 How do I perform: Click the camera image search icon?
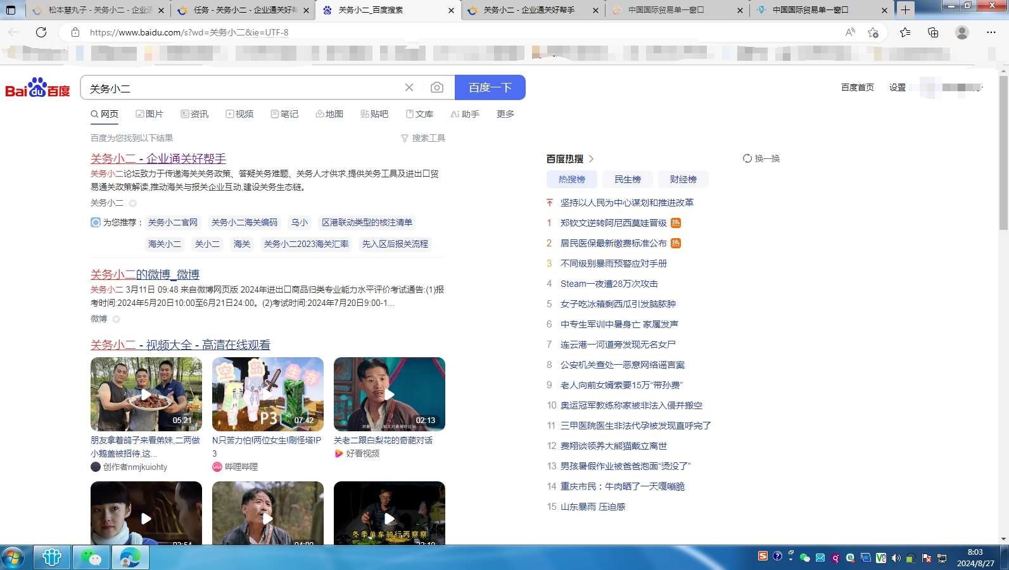point(437,87)
